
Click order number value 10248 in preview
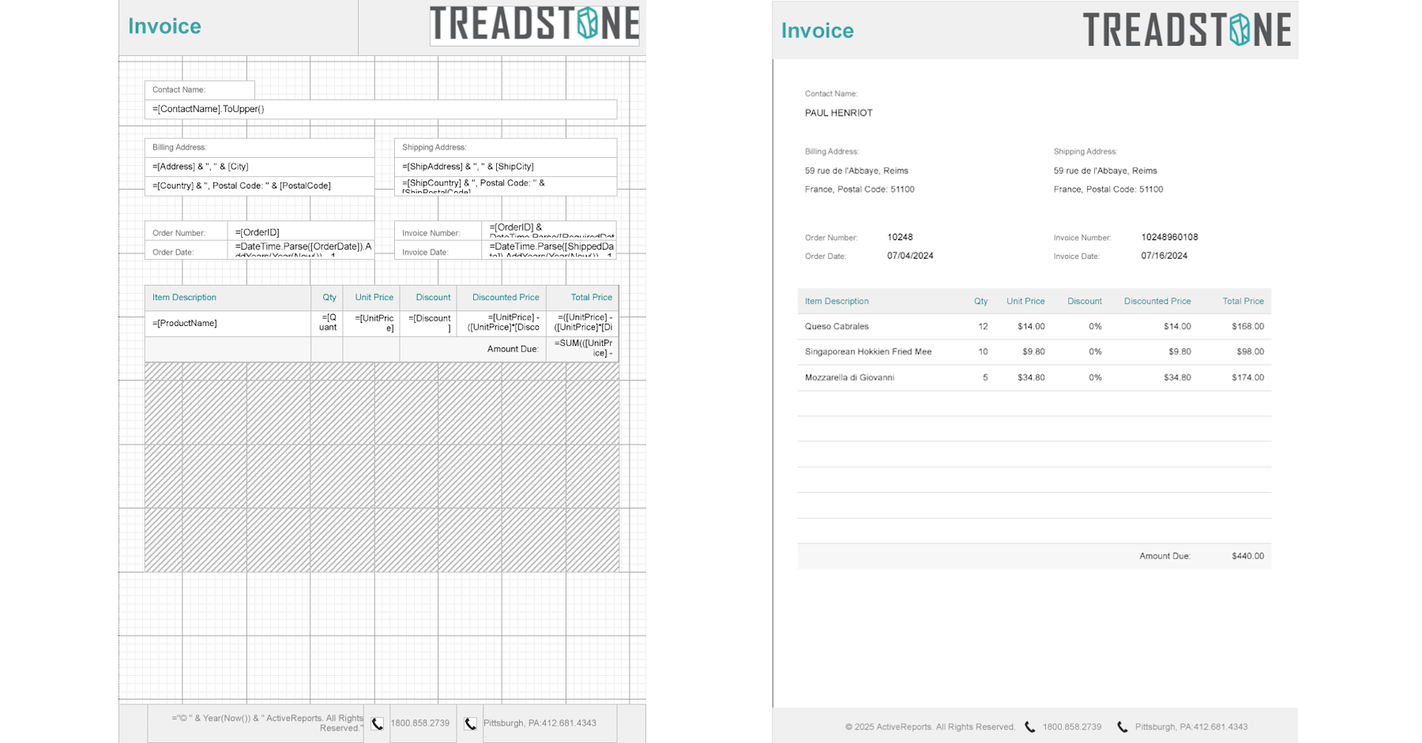tap(900, 237)
